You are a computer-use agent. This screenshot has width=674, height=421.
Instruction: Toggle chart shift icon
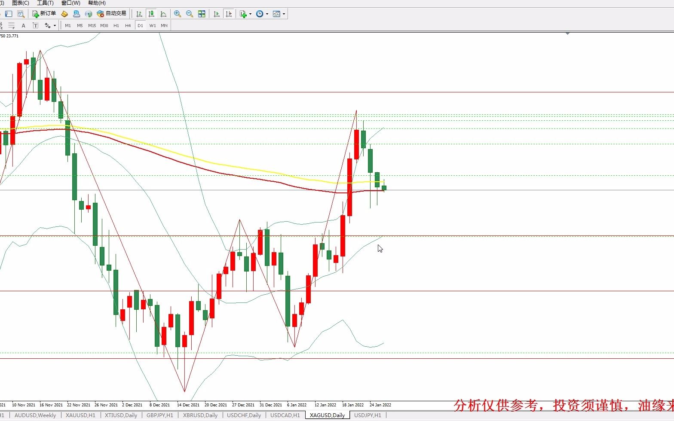click(x=229, y=14)
